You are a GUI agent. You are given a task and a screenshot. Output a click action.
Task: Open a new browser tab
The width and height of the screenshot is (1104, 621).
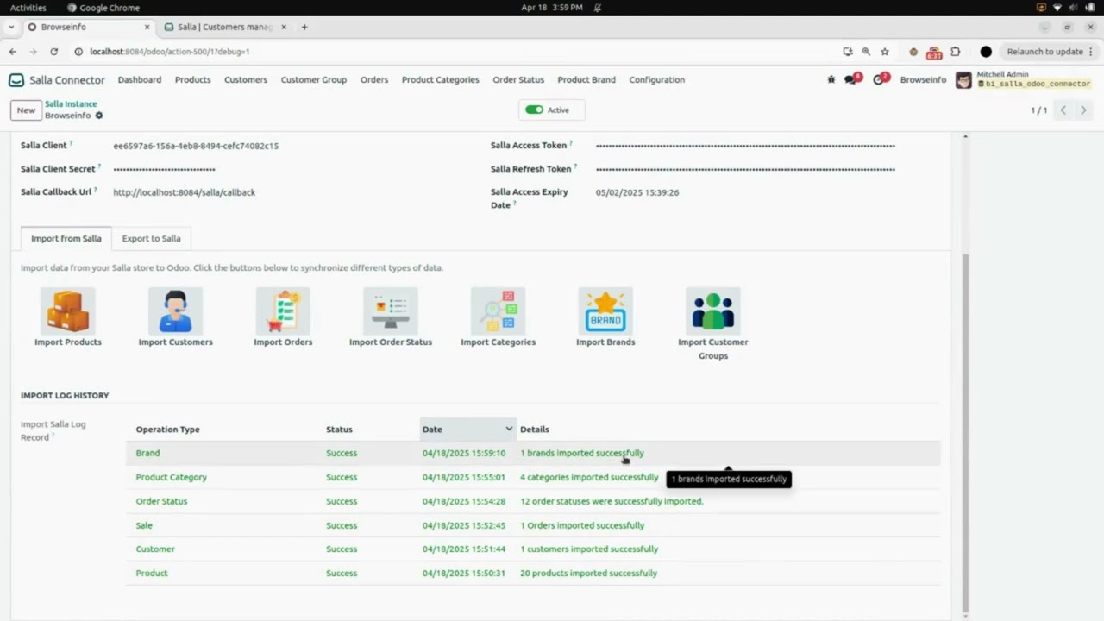[x=304, y=27]
